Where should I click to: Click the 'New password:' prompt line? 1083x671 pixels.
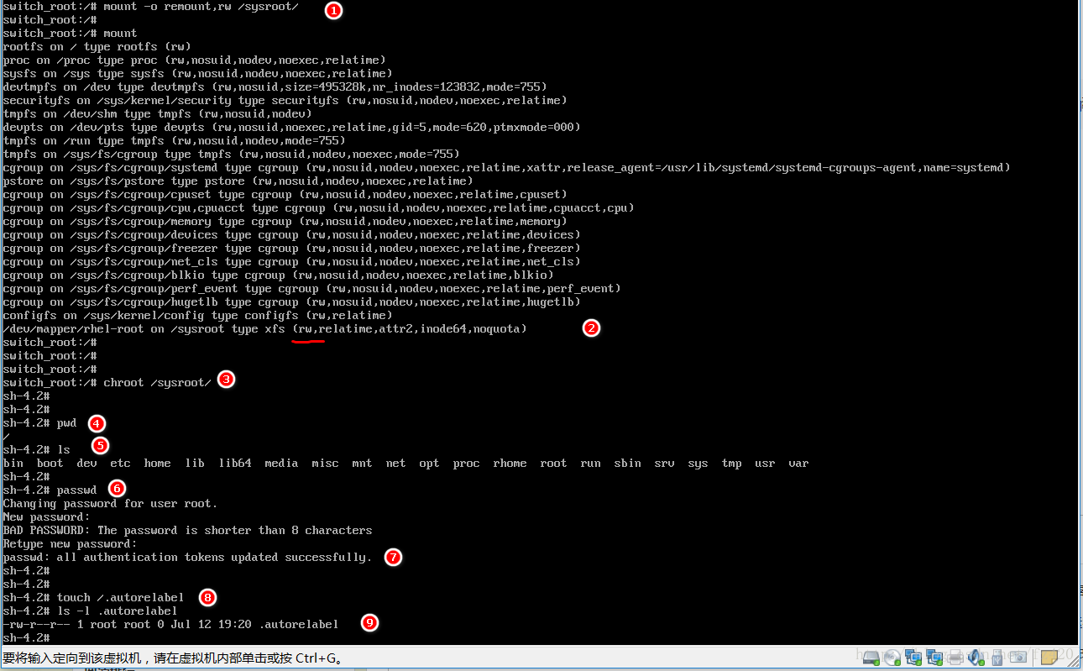tap(47, 517)
